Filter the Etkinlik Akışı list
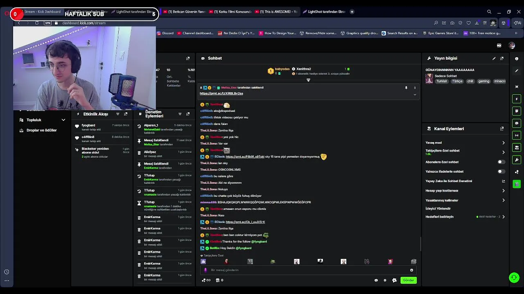Viewport: 524px width, 294px height. pos(117,114)
